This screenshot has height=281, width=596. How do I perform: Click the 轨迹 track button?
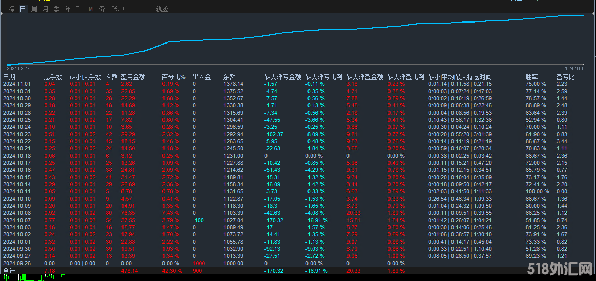[x=162, y=9]
